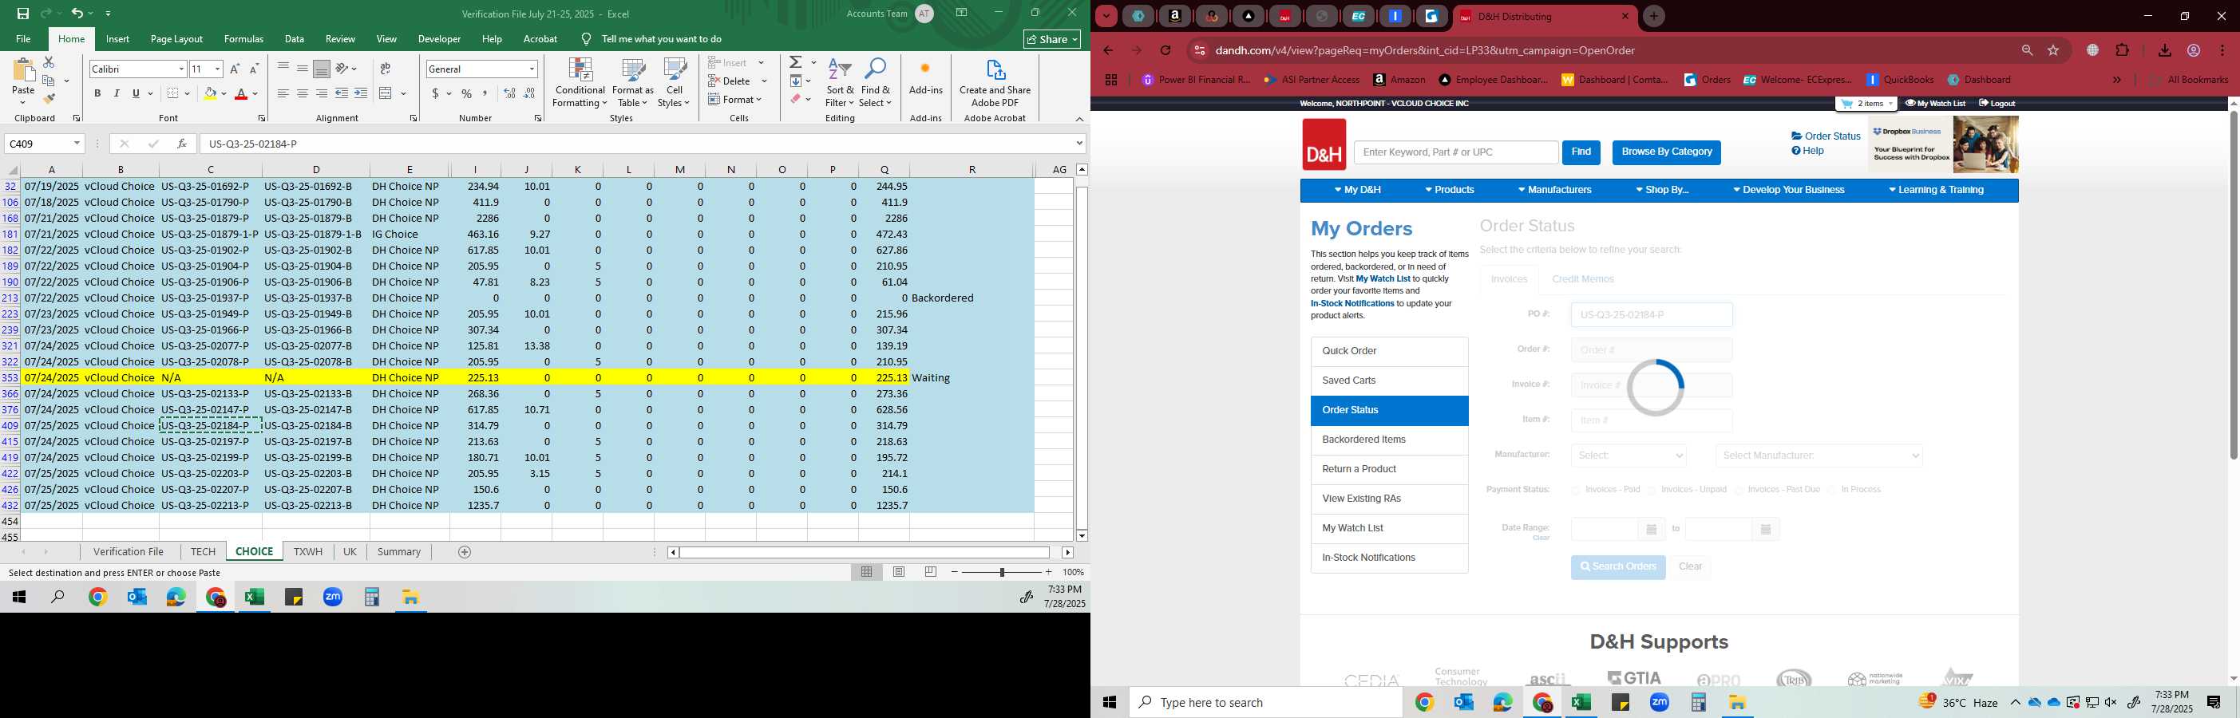Open the Data ribbon tab

tap(295, 39)
